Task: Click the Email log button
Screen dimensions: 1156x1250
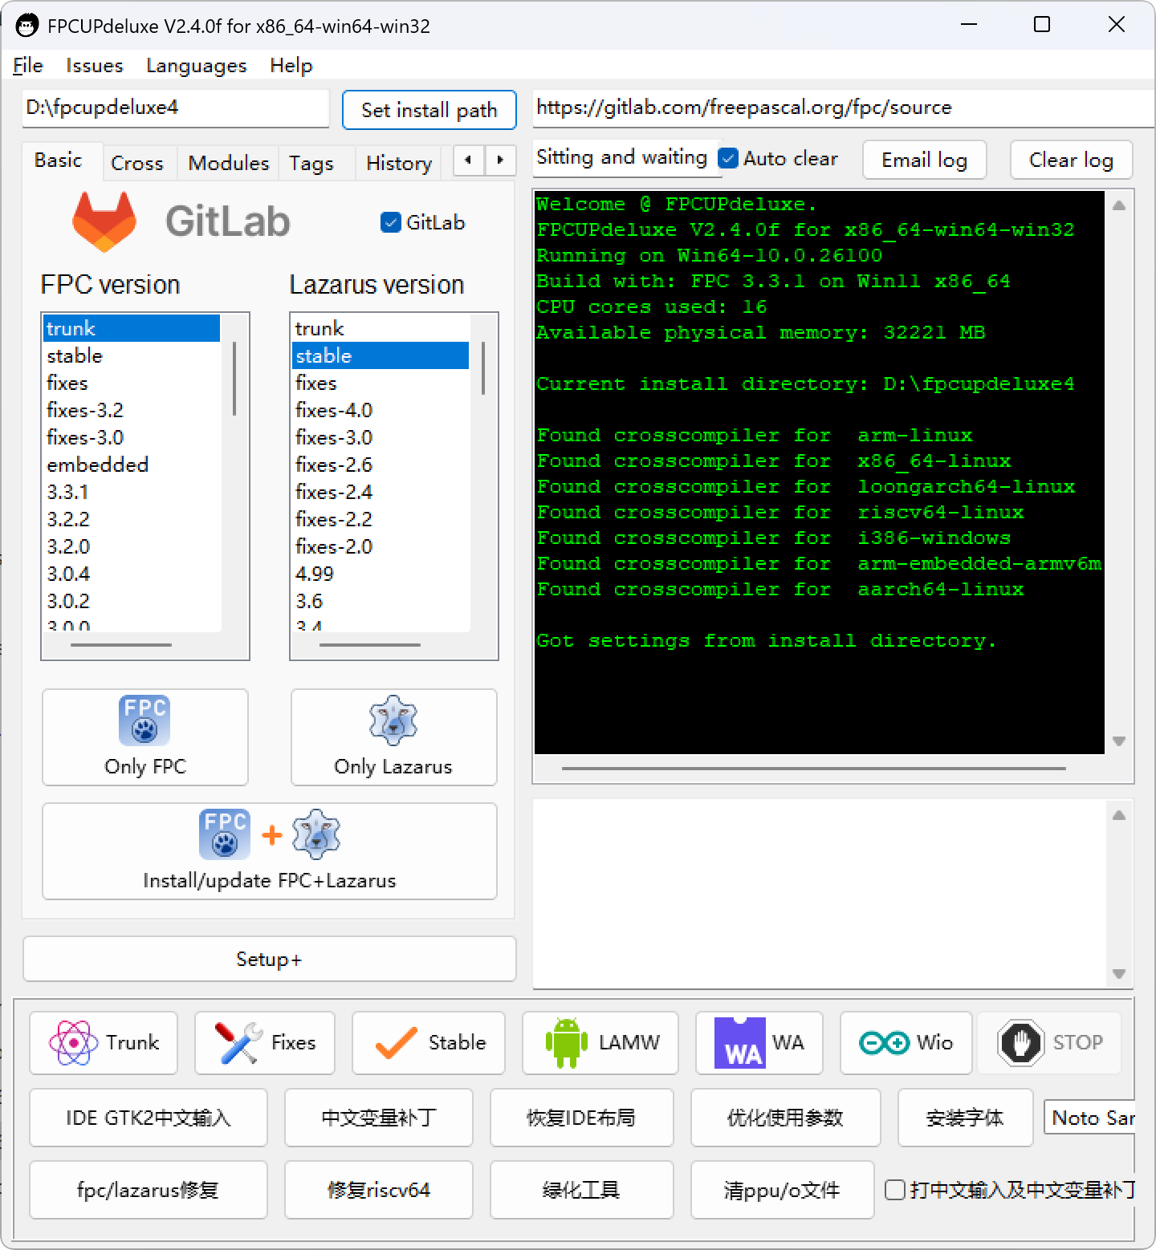Action: (x=924, y=160)
